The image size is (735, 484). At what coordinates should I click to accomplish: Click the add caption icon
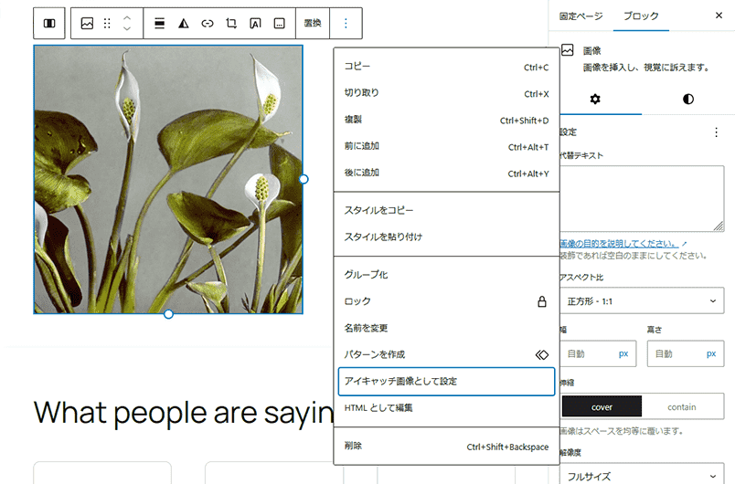279,24
